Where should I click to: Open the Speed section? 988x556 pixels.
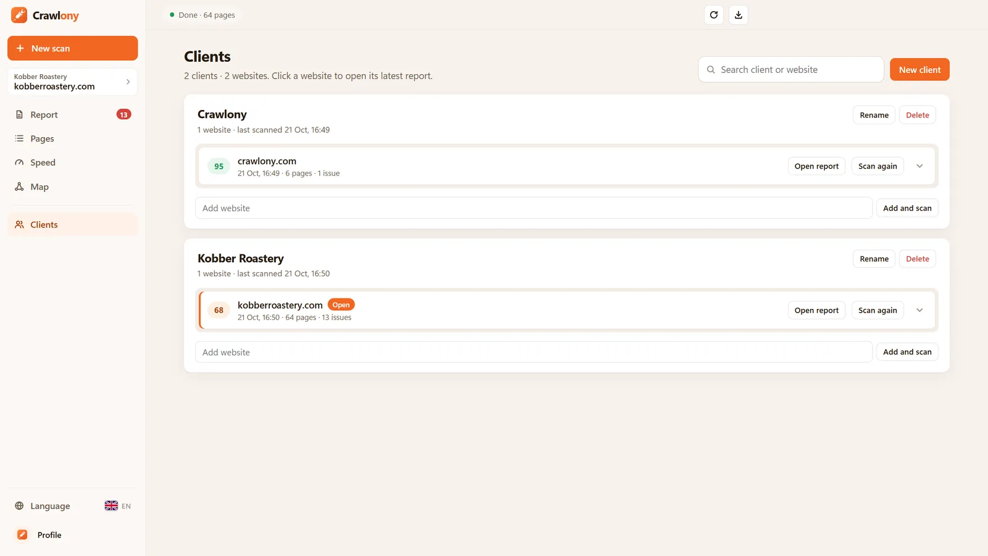(72, 162)
